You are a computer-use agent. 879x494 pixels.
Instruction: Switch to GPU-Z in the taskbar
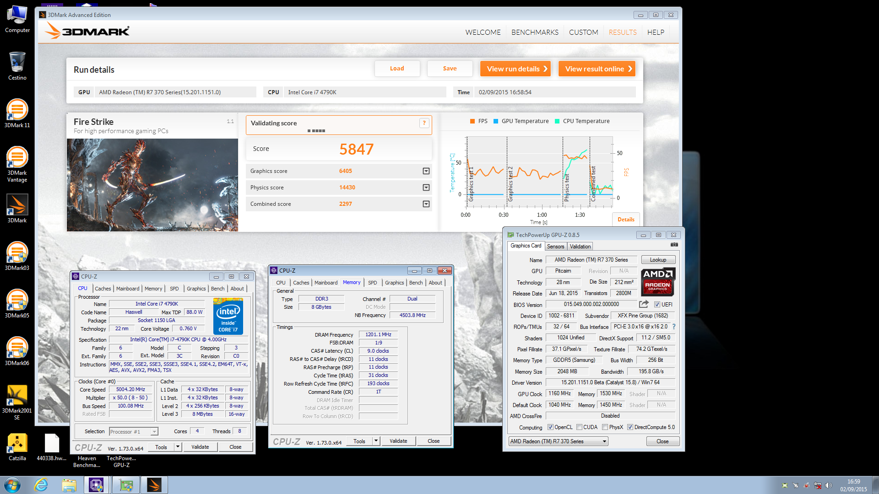click(x=126, y=485)
